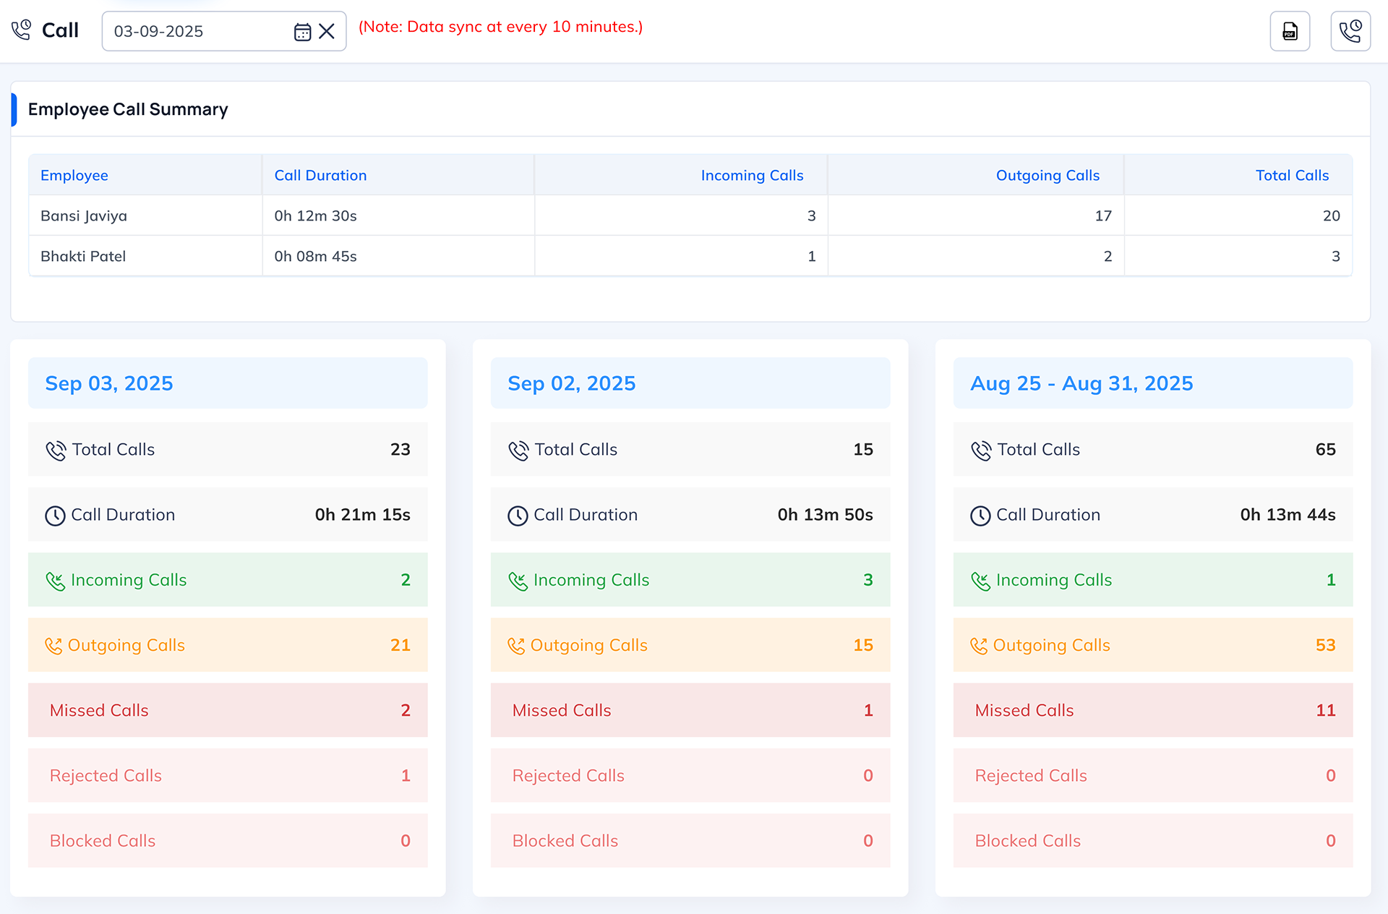Open the Sep 02, 2025 card header

[571, 383]
